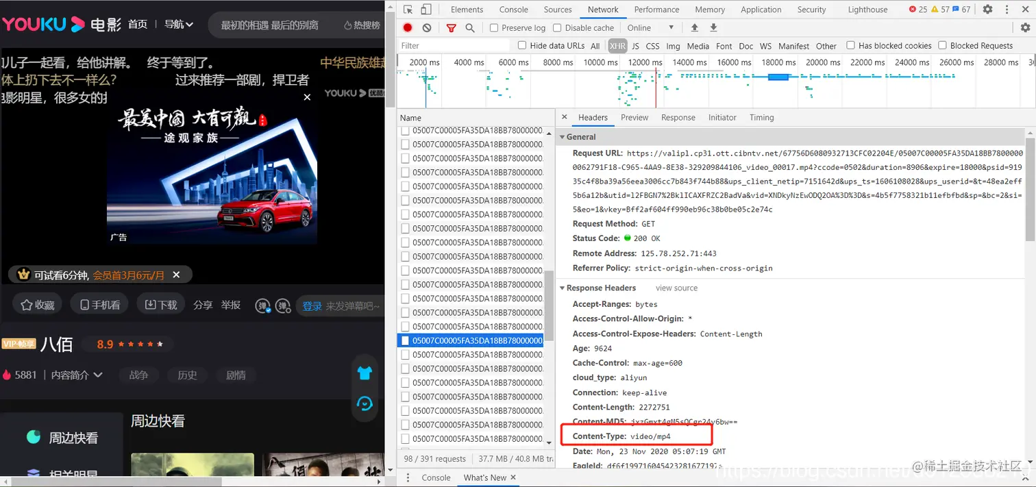
Task: Switch to the Elements panel tab
Action: pyautogui.click(x=467, y=10)
